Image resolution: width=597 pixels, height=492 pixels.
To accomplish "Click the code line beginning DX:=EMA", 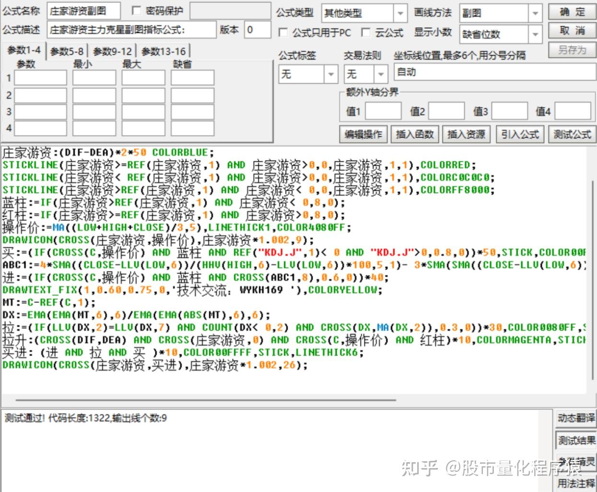I will click(136, 315).
